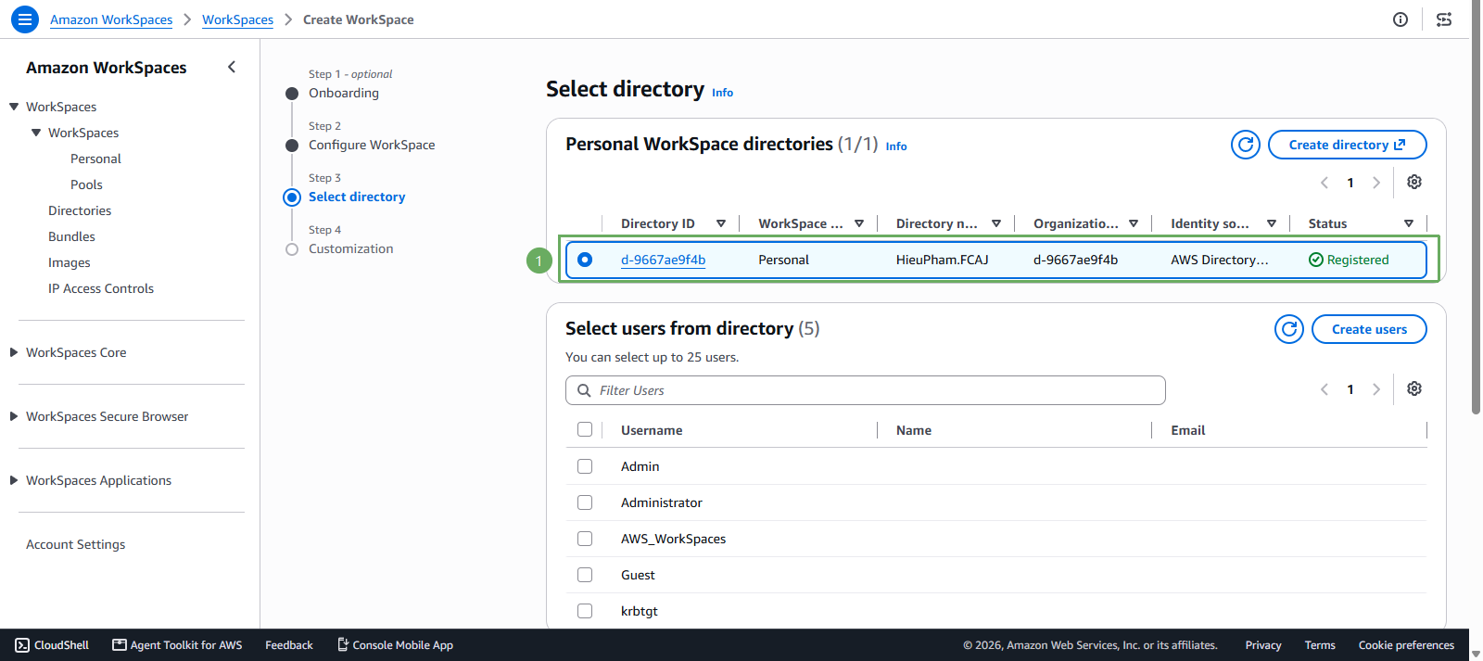The image size is (1483, 661).
Task: Click Onboarding in the wizard steps
Action: pyautogui.click(x=344, y=93)
